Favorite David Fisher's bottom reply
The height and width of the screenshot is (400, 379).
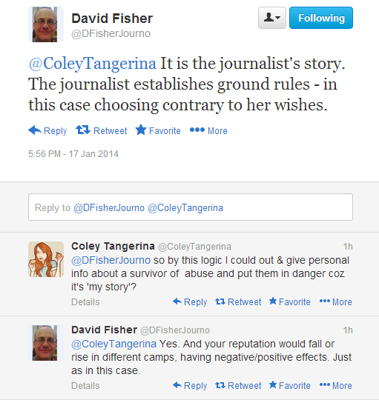(290, 385)
